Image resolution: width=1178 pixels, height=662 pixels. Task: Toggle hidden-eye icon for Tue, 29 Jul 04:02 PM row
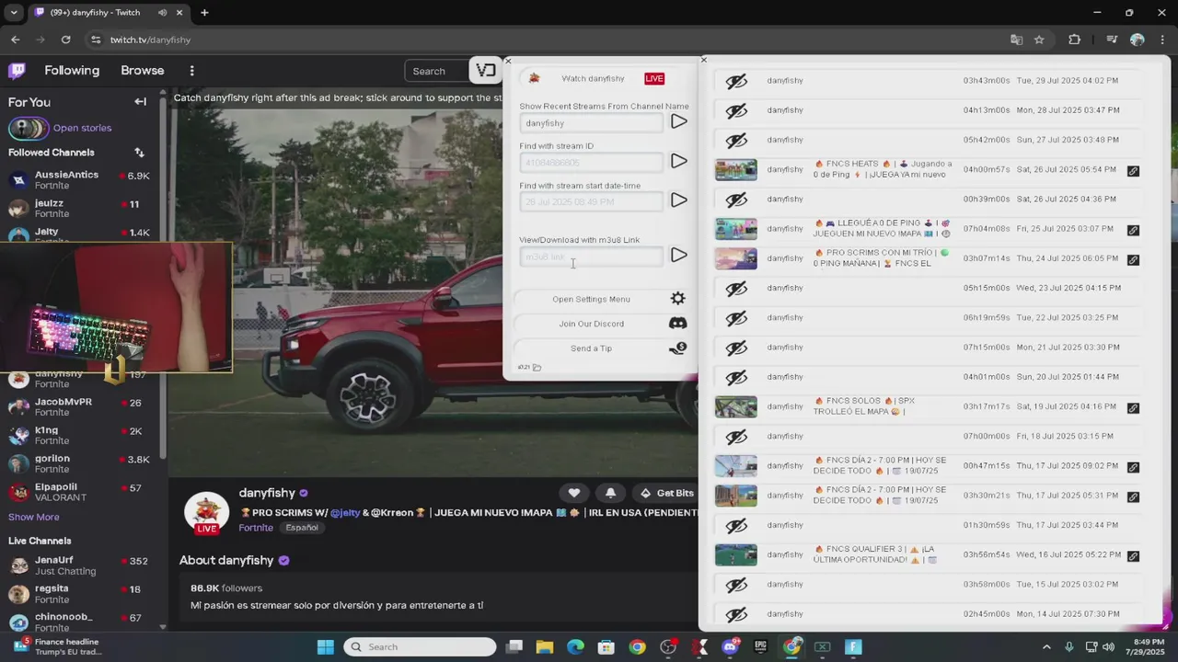[x=736, y=81]
